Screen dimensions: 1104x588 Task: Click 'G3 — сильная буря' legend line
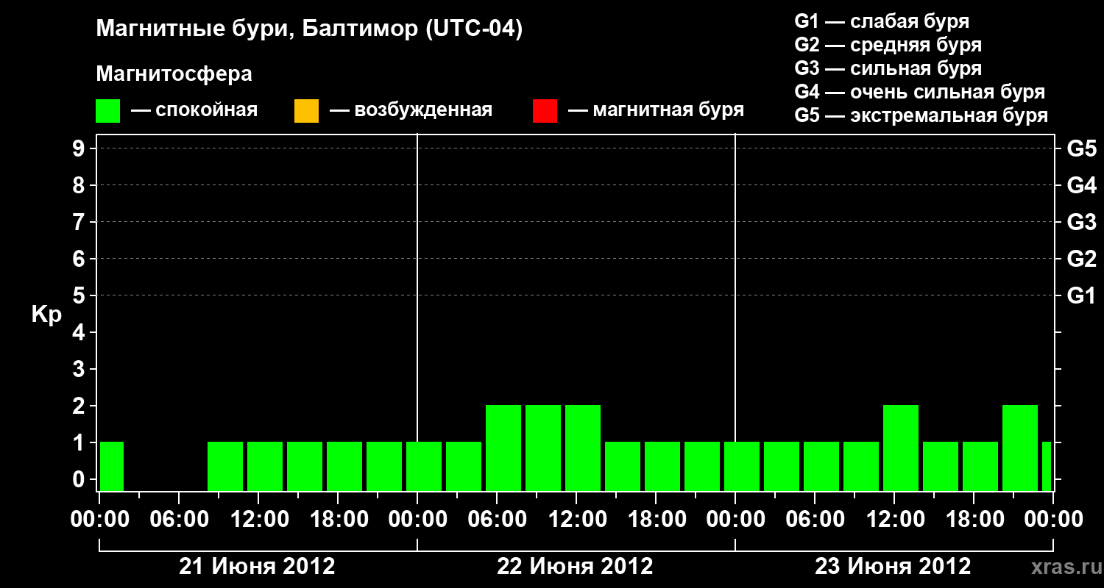tap(888, 68)
